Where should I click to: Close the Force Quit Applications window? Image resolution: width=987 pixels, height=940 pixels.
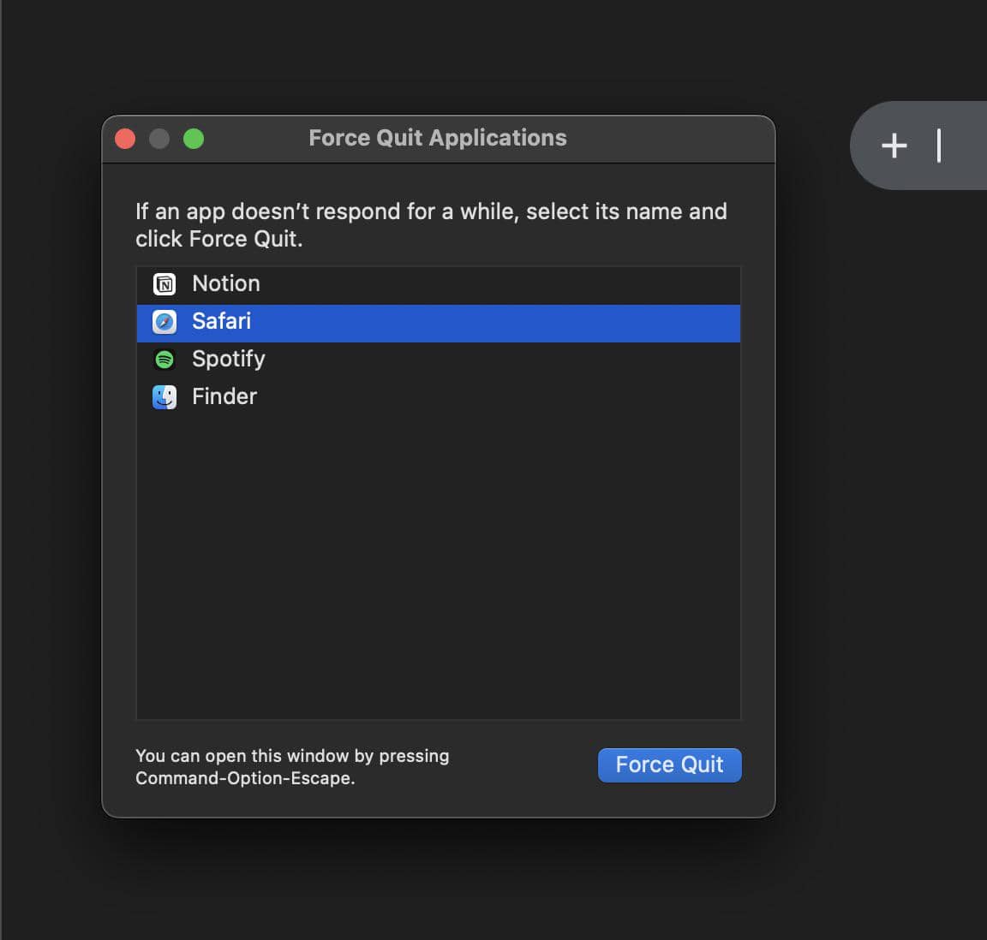(125, 139)
